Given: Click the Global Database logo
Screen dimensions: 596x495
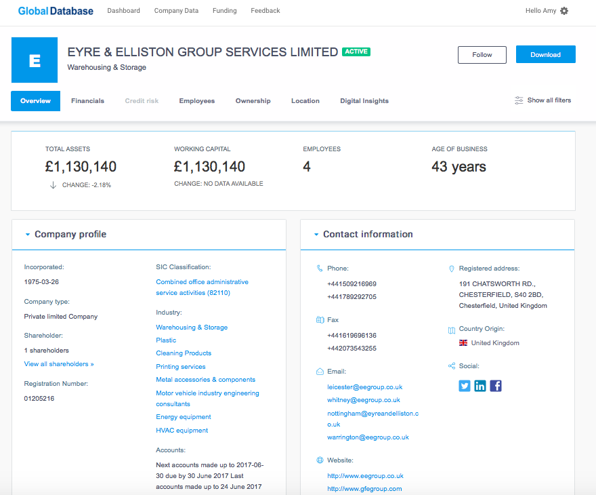Looking at the screenshot, I should pos(56,11).
